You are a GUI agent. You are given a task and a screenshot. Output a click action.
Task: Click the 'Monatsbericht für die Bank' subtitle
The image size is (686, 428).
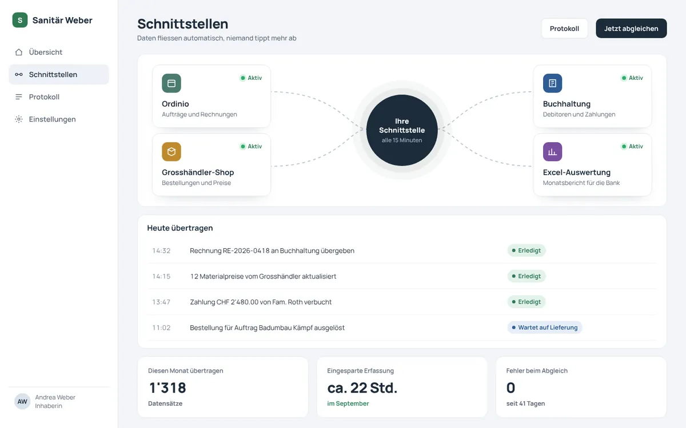(x=581, y=183)
